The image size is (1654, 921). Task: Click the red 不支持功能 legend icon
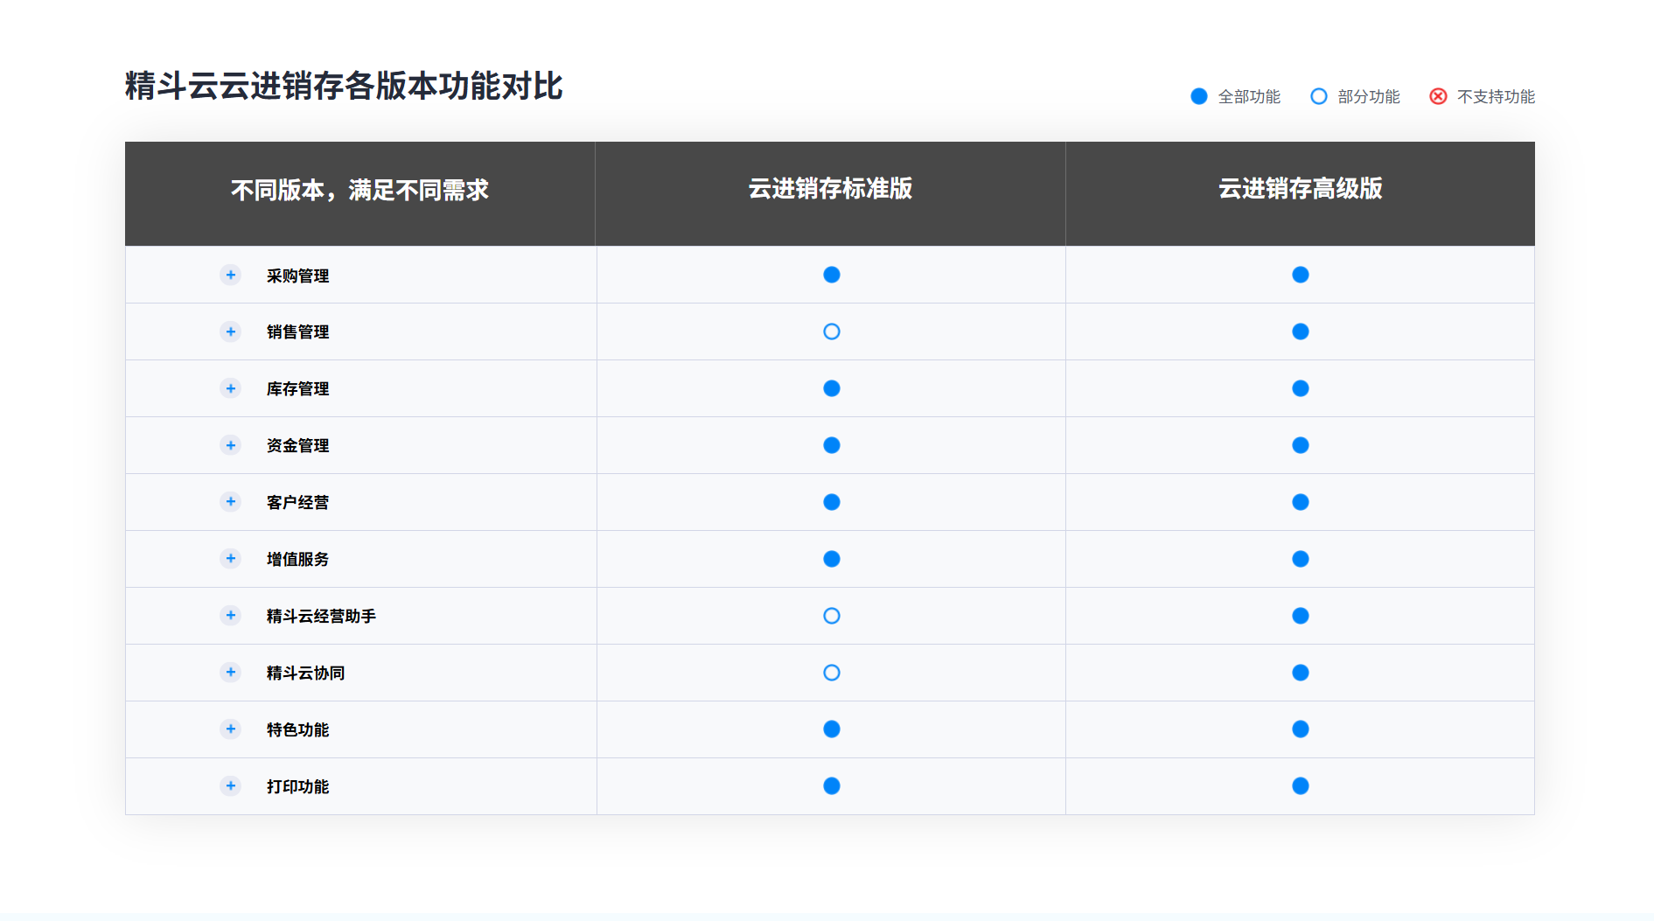click(x=1438, y=96)
